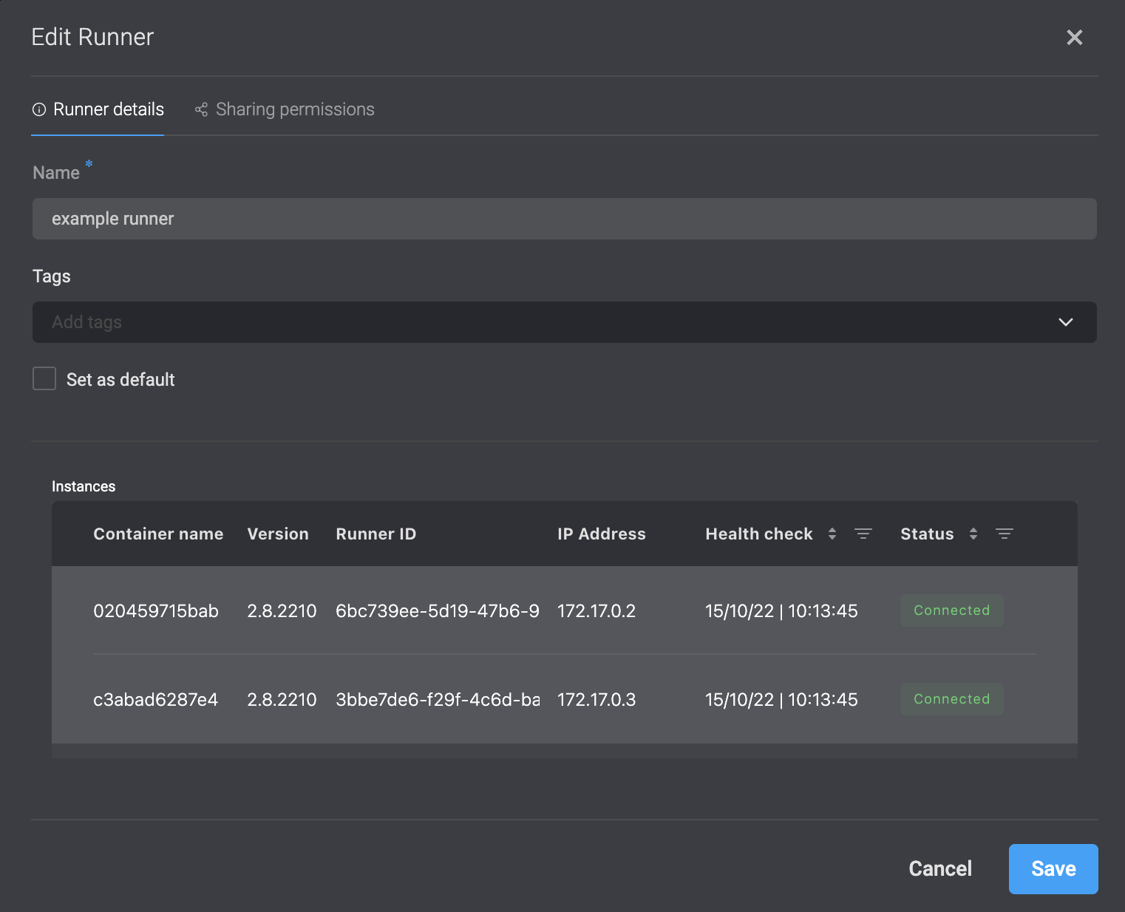Sort the table by Status

[x=973, y=534]
